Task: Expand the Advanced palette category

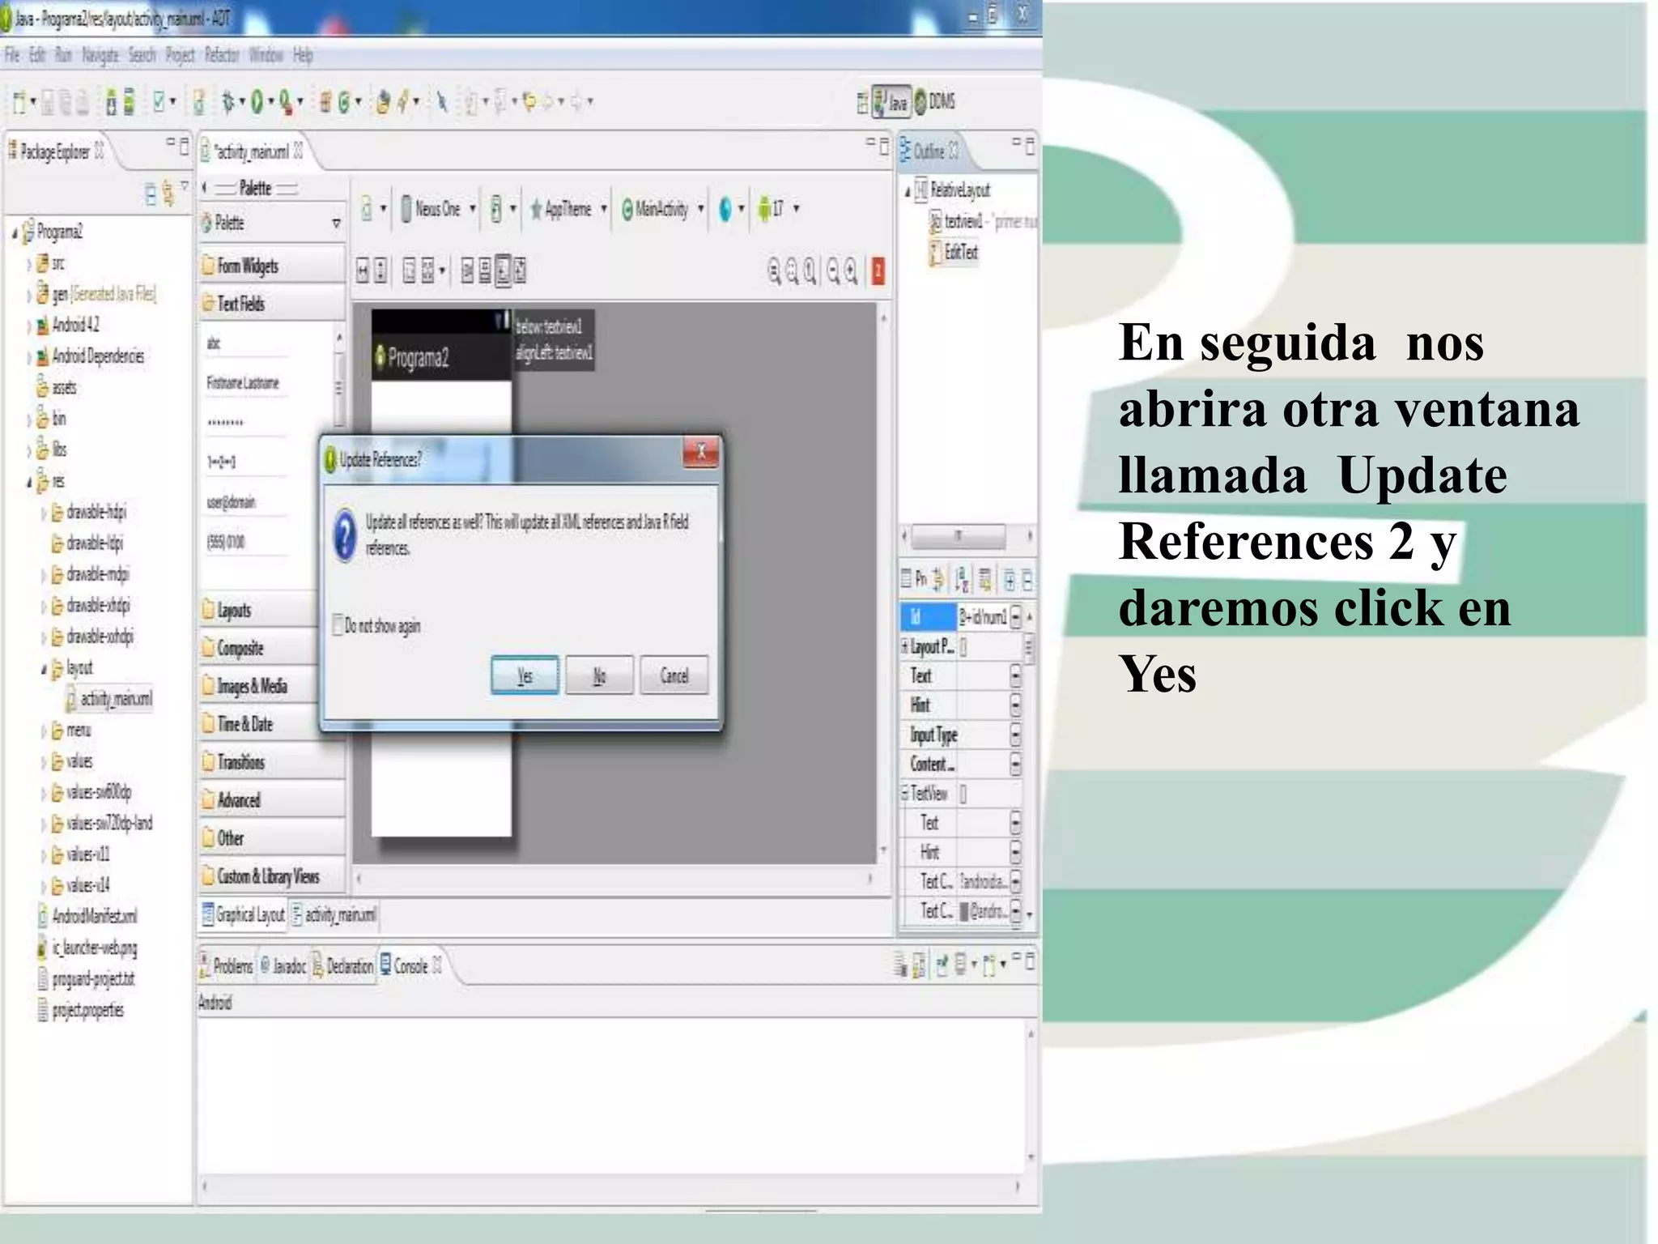Action: click(272, 800)
